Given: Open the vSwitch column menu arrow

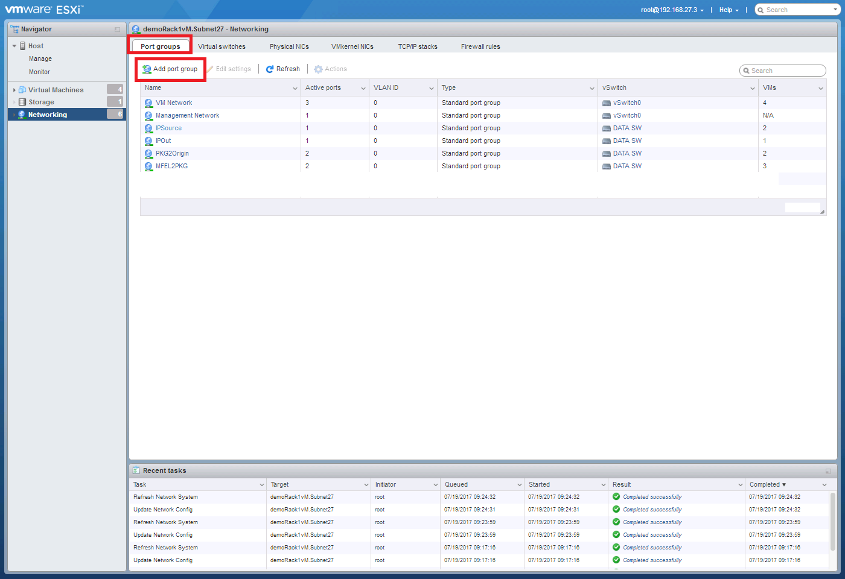Looking at the screenshot, I should (753, 88).
